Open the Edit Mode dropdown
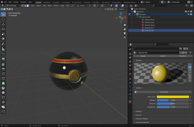194x127 pixels. pos(13,6)
